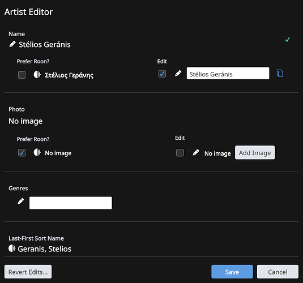This screenshot has width=303, height=283.
Task: Uncheck the Prefer Roon checkbox for the photo
Action: 22,153
